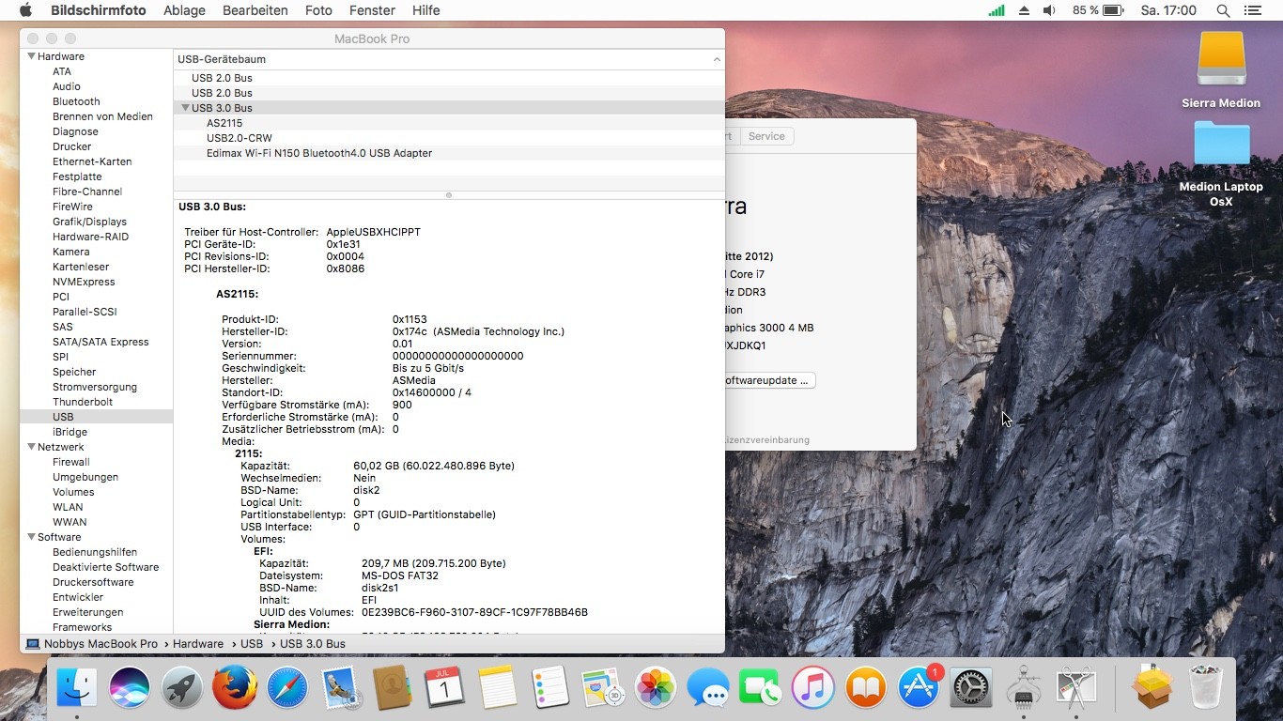
Task: Collapse the Netzwerk section in sidebar
Action: pyautogui.click(x=30, y=447)
